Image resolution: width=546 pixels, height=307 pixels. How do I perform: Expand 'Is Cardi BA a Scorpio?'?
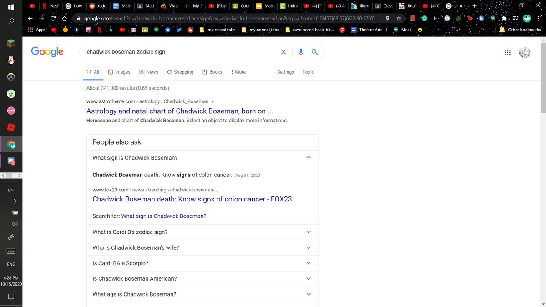[x=308, y=263]
